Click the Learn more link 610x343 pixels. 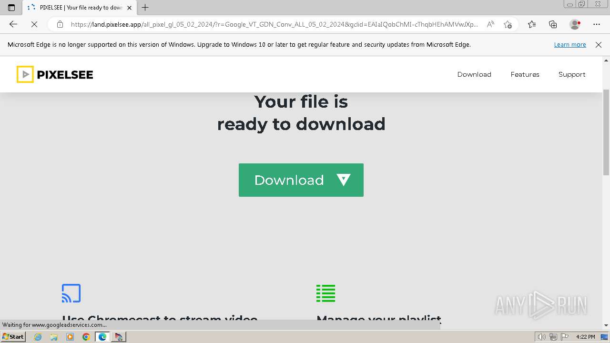[x=570, y=45]
